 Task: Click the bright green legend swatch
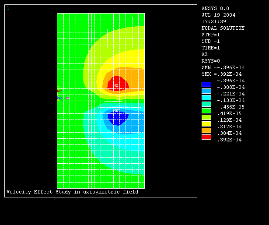(x=206, y=111)
